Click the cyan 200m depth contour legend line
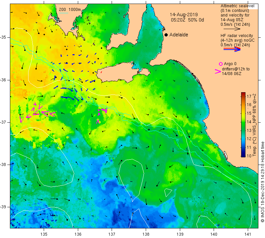 pos(63,13)
